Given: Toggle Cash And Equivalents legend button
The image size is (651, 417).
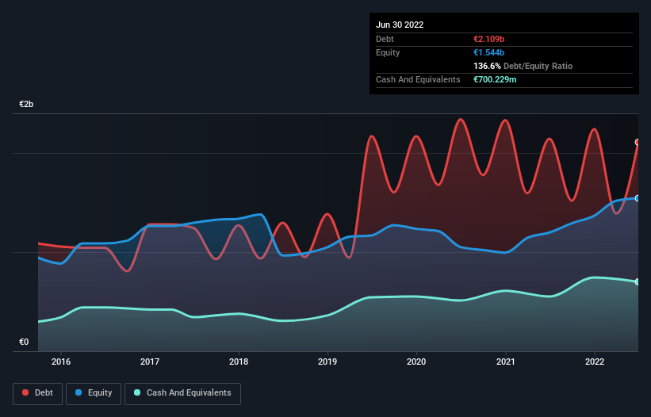Looking at the screenshot, I should click(x=182, y=393).
